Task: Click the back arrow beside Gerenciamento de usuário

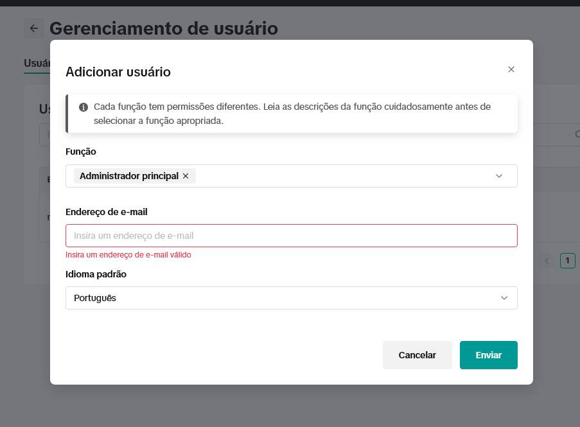Action: pyautogui.click(x=34, y=28)
